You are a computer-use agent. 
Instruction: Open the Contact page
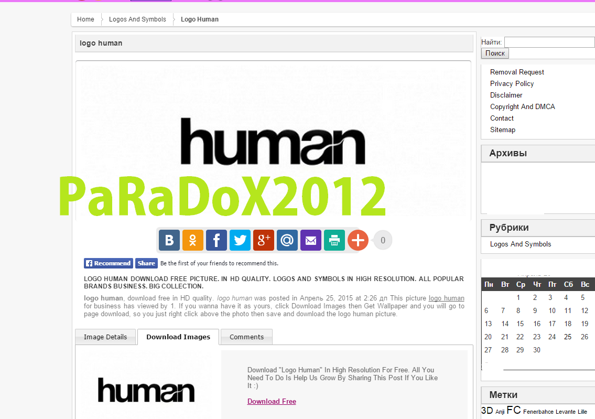point(502,119)
